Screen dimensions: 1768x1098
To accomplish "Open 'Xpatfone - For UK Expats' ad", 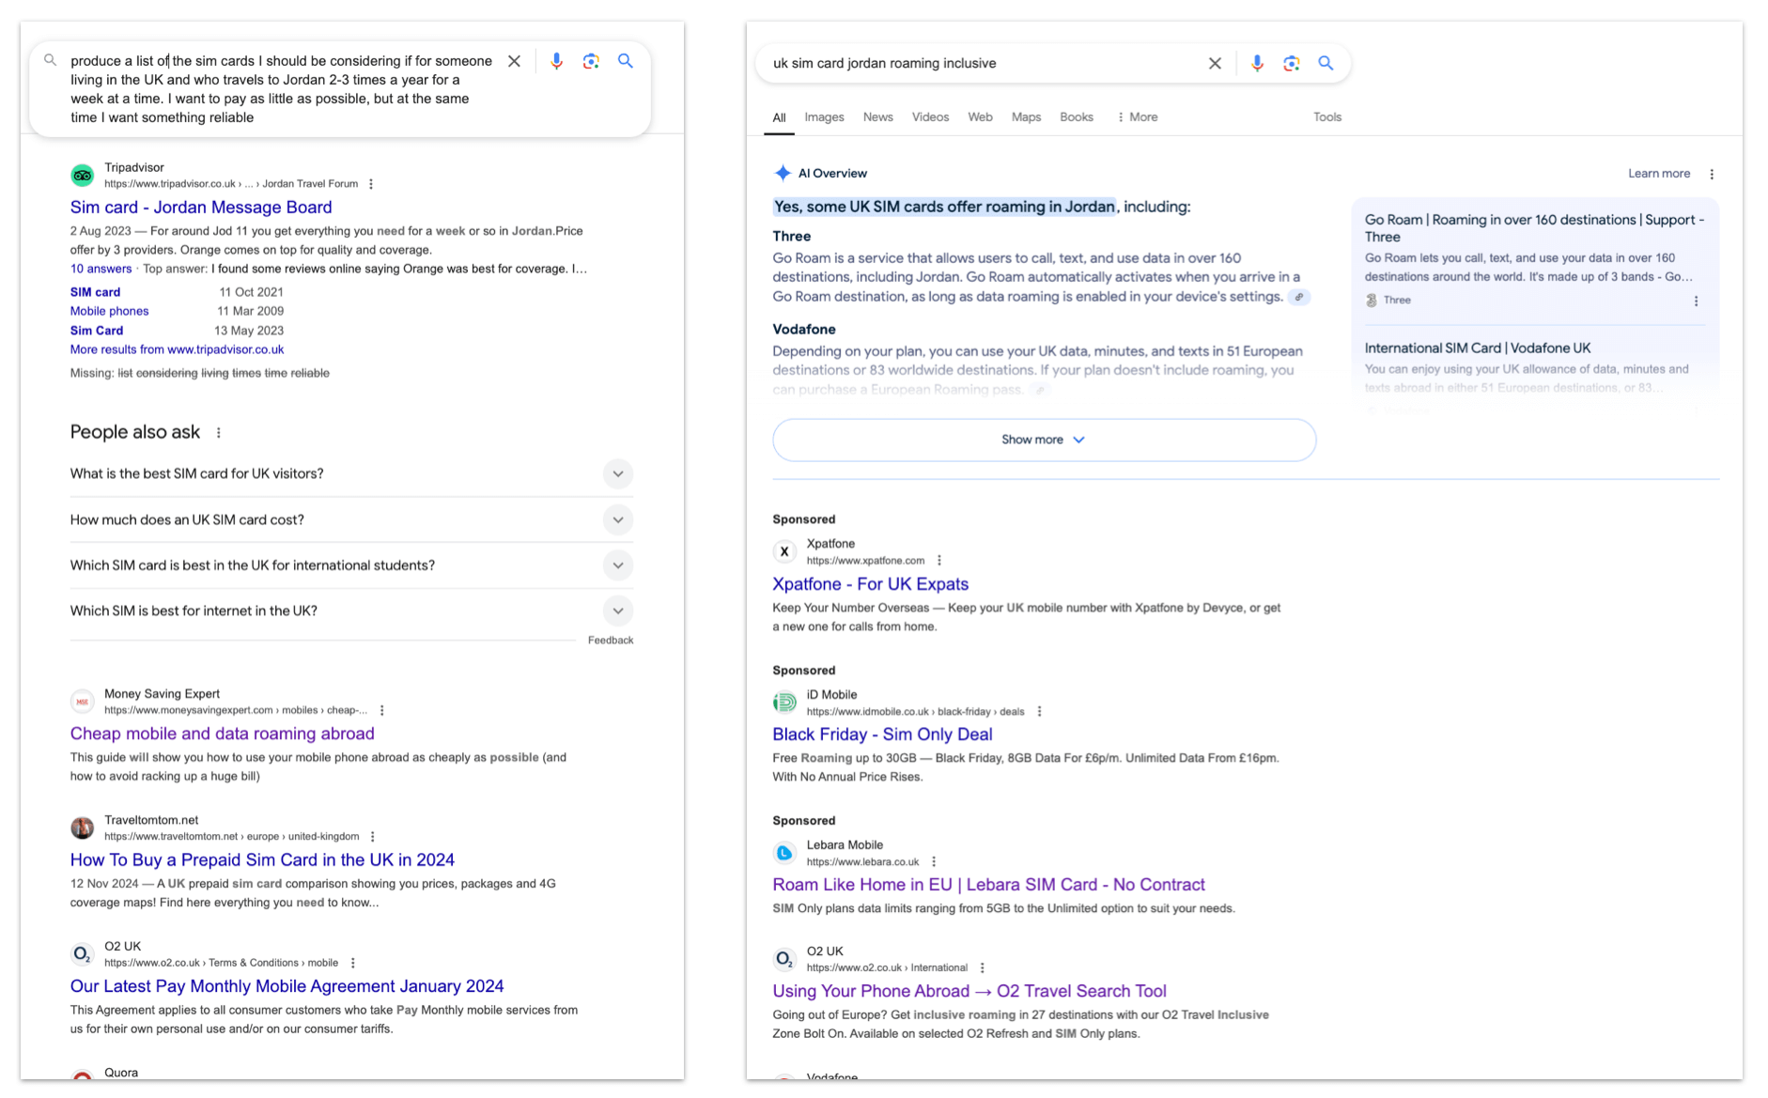I will point(870,584).
